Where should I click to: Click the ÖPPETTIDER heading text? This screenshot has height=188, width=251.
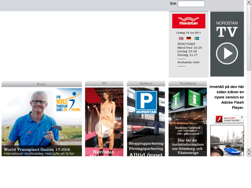(186, 44)
